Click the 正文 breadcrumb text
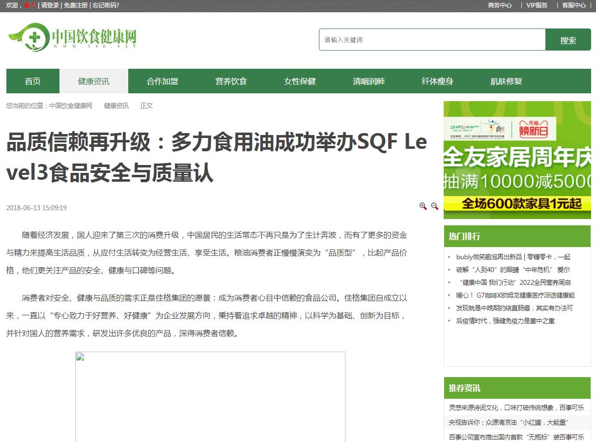Screen dimensions: 596x442 click(x=146, y=106)
